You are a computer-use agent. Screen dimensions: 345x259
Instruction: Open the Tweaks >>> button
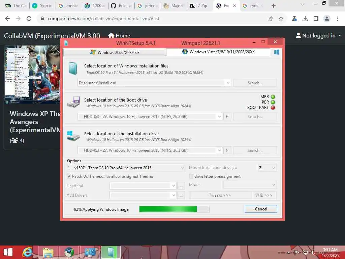tap(220, 195)
